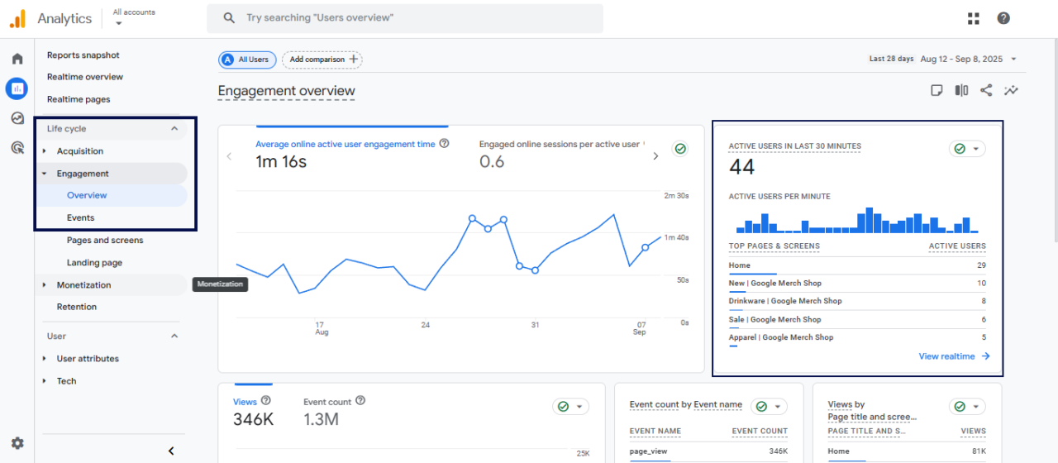Open the Google apps grid icon
The height and width of the screenshot is (463, 1058).
coord(974,18)
